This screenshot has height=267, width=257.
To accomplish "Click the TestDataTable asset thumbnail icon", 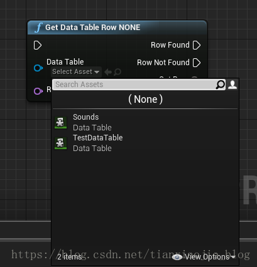I will [x=60, y=143].
